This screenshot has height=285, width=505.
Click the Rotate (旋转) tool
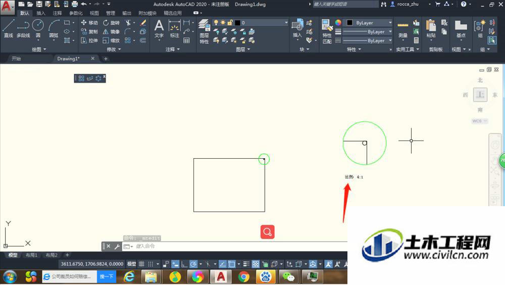pos(111,23)
